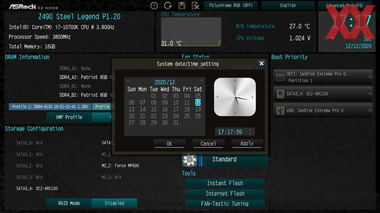Select day 19 in the calendar
This screenshot has width=380, height=213.
pyautogui.click(x=198, y=109)
